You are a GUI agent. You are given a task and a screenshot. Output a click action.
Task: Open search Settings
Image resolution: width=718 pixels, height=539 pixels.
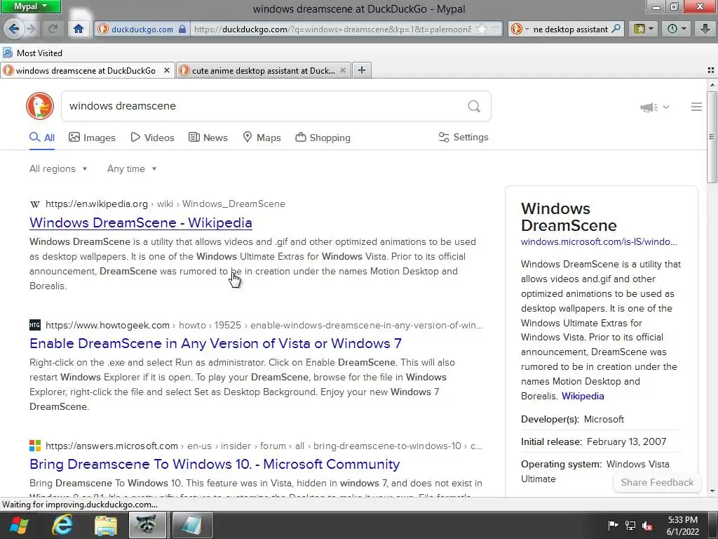click(x=463, y=137)
